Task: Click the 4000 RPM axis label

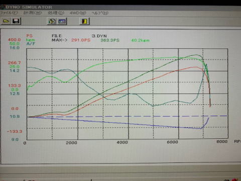Action: click(122, 142)
